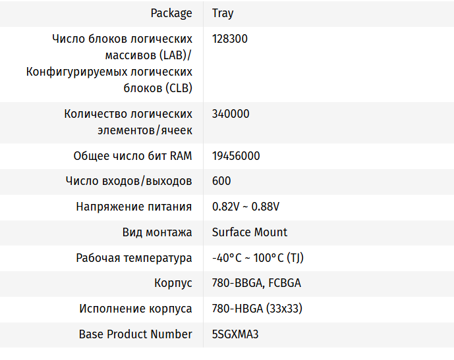Click the logic elements count label

coord(128,122)
